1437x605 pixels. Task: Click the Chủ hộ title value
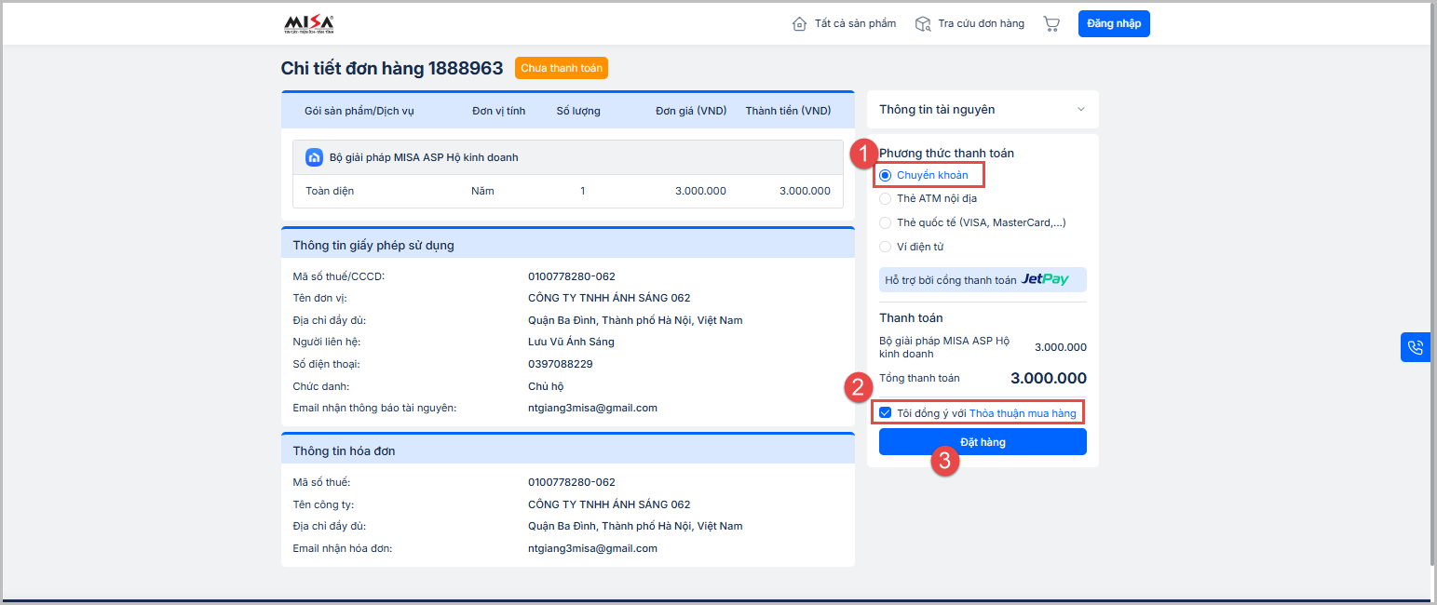[x=546, y=386]
